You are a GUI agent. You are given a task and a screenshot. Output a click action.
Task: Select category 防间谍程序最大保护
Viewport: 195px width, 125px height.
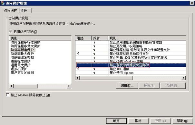pos(25,46)
